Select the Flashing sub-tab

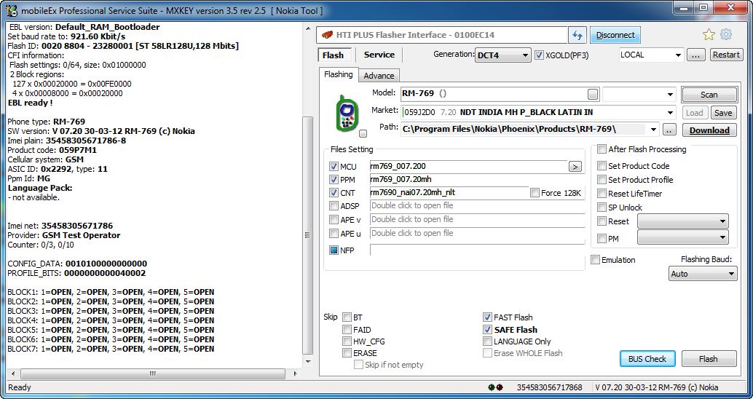tap(338, 74)
